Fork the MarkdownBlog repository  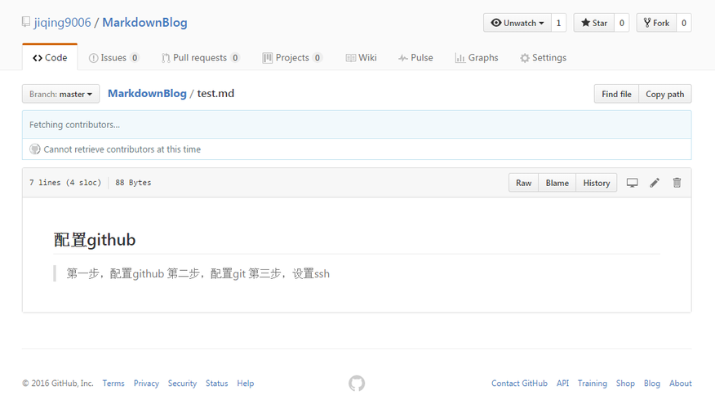click(656, 23)
